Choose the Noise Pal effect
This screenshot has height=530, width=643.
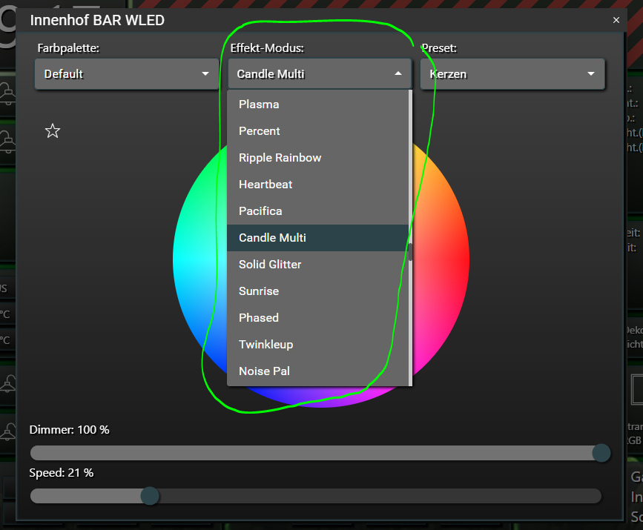pyautogui.click(x=318, y=371)
